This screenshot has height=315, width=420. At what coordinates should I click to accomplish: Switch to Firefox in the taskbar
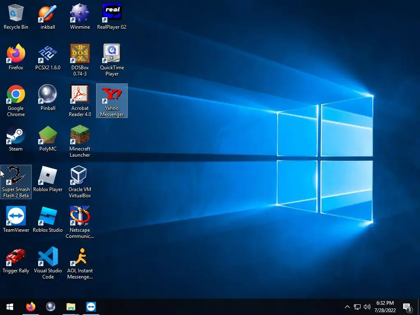30,307
